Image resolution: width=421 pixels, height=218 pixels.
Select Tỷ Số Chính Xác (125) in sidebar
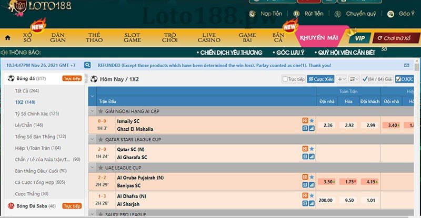tap(37, 113)
